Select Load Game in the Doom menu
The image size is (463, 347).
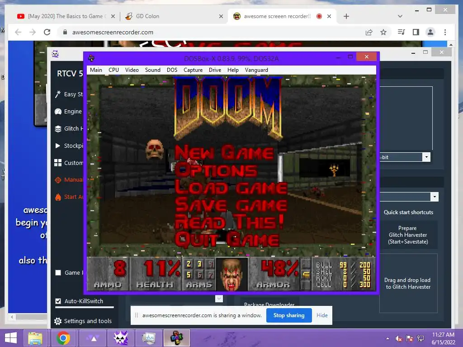point(231,188)
